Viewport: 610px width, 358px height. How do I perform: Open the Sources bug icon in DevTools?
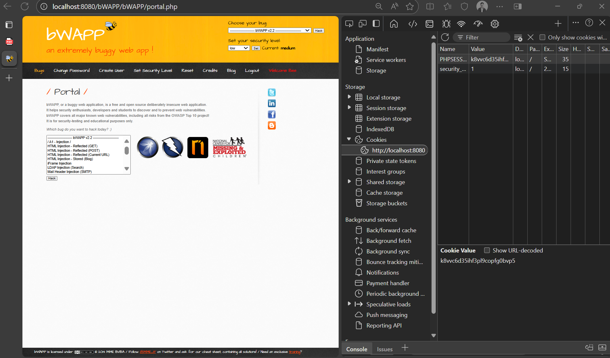pos(446,24)
